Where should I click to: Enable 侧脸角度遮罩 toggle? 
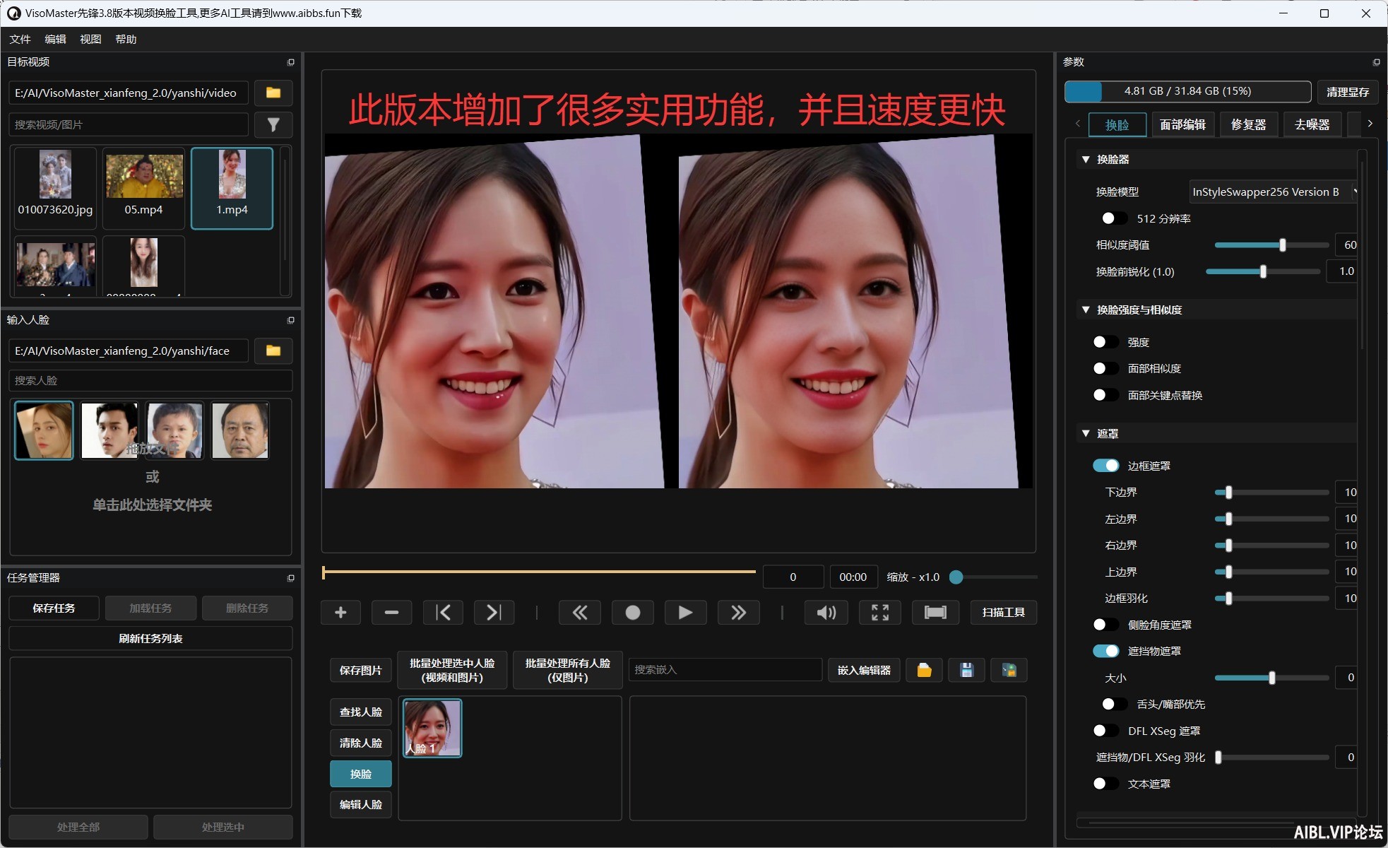pyautogui.click(x=1105, y=625)
